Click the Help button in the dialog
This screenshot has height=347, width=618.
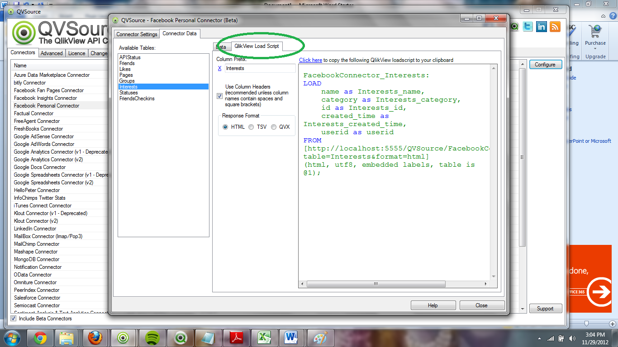click(433, 305)
